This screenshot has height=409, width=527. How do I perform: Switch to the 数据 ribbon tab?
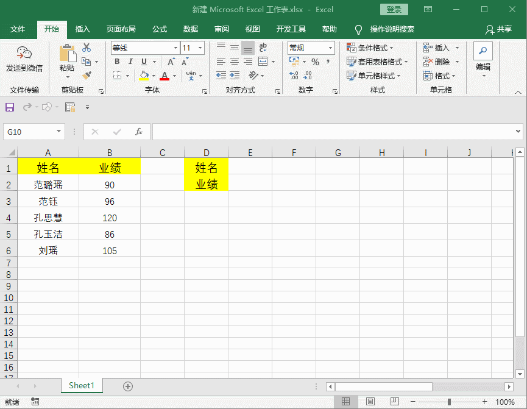[191, 29]
